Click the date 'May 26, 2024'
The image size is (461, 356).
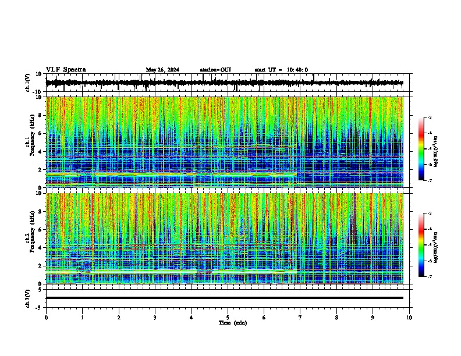[x=162, y=70]
